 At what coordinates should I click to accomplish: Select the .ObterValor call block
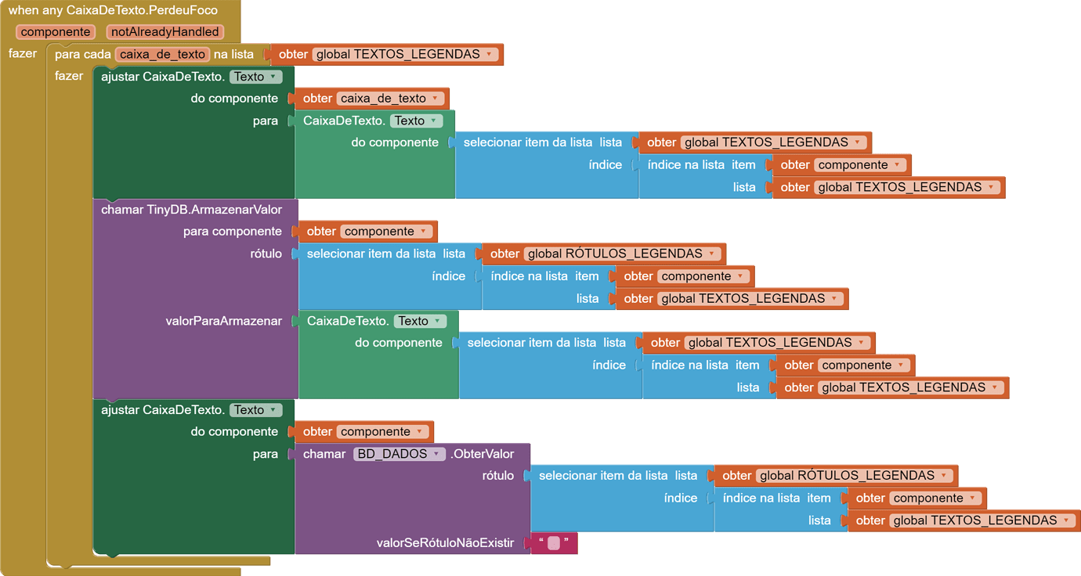click(483, 454)
